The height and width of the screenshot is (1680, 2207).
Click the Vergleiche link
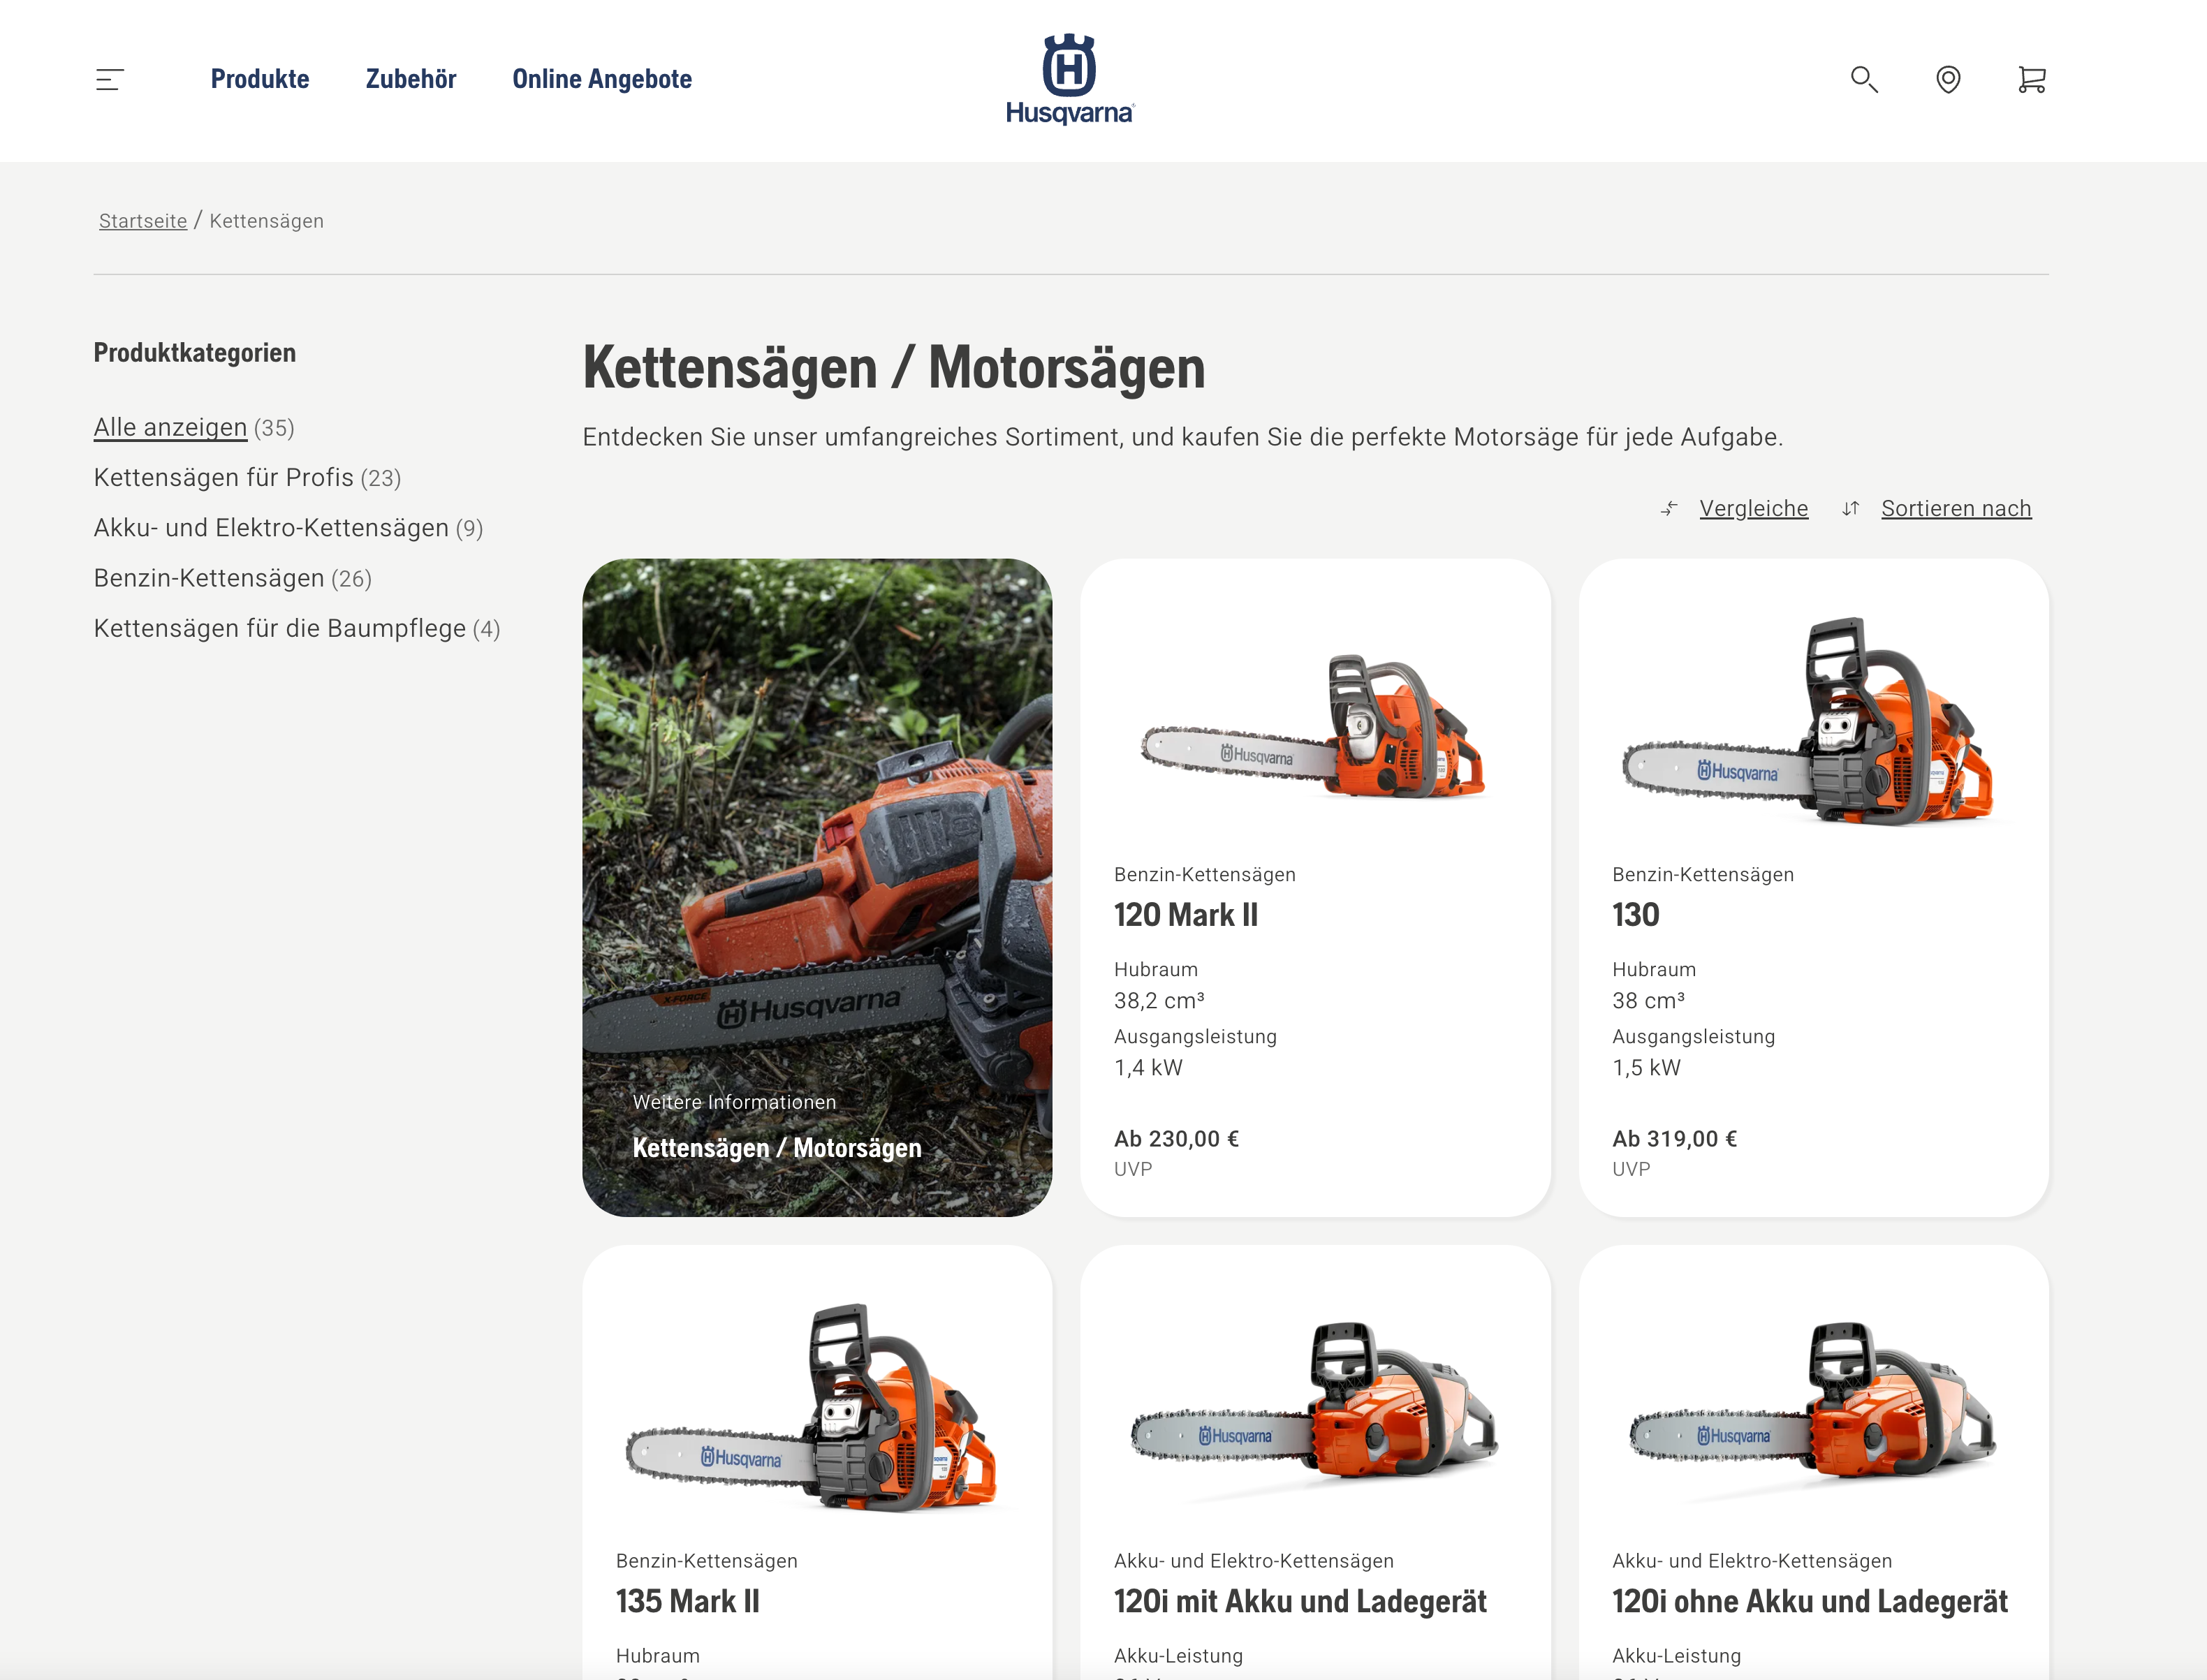pos(1754,509)
